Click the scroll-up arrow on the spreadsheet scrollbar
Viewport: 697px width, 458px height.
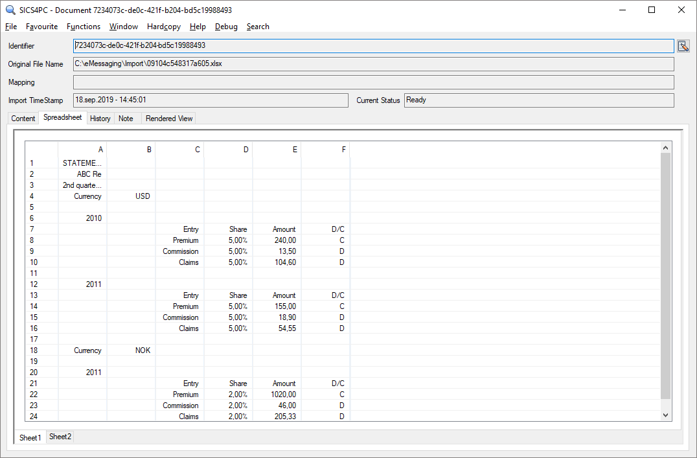[x=665, y=147]
